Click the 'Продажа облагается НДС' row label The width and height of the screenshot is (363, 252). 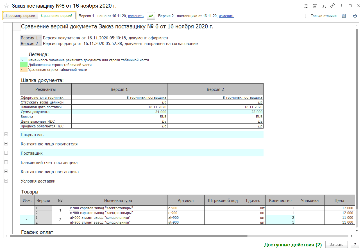coord(46,126)
